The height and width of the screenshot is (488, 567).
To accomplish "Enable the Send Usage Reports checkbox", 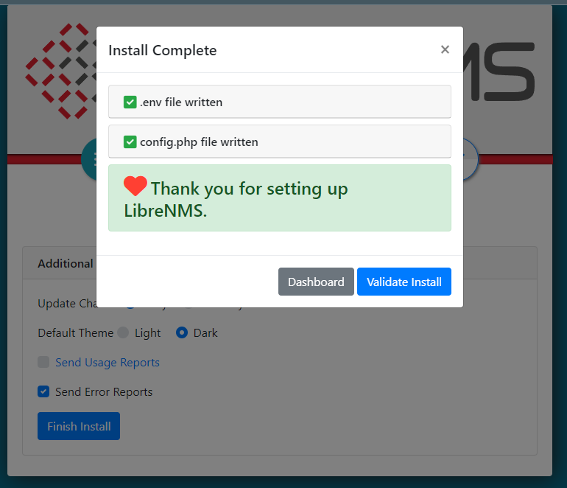I will [x=43, y=362].
